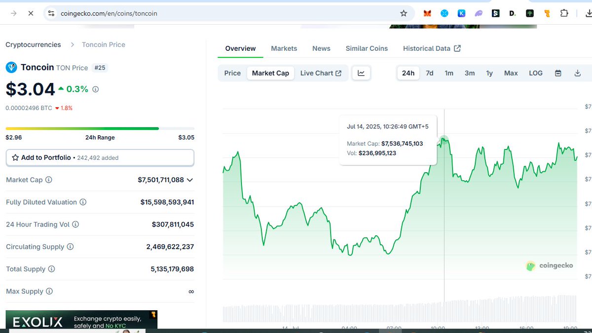Screen dimensions: 592x333
Task: Open the Similar Coins tab
Action: point(367,48)
